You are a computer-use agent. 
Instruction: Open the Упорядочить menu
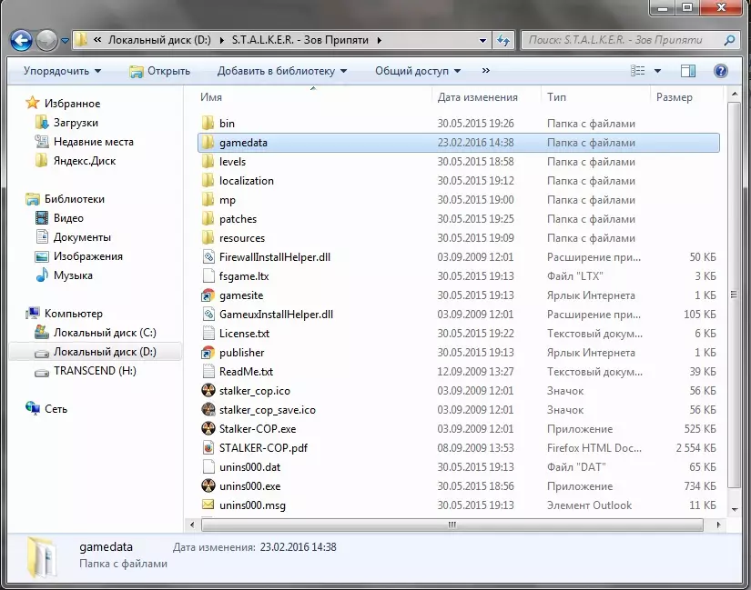62,71
